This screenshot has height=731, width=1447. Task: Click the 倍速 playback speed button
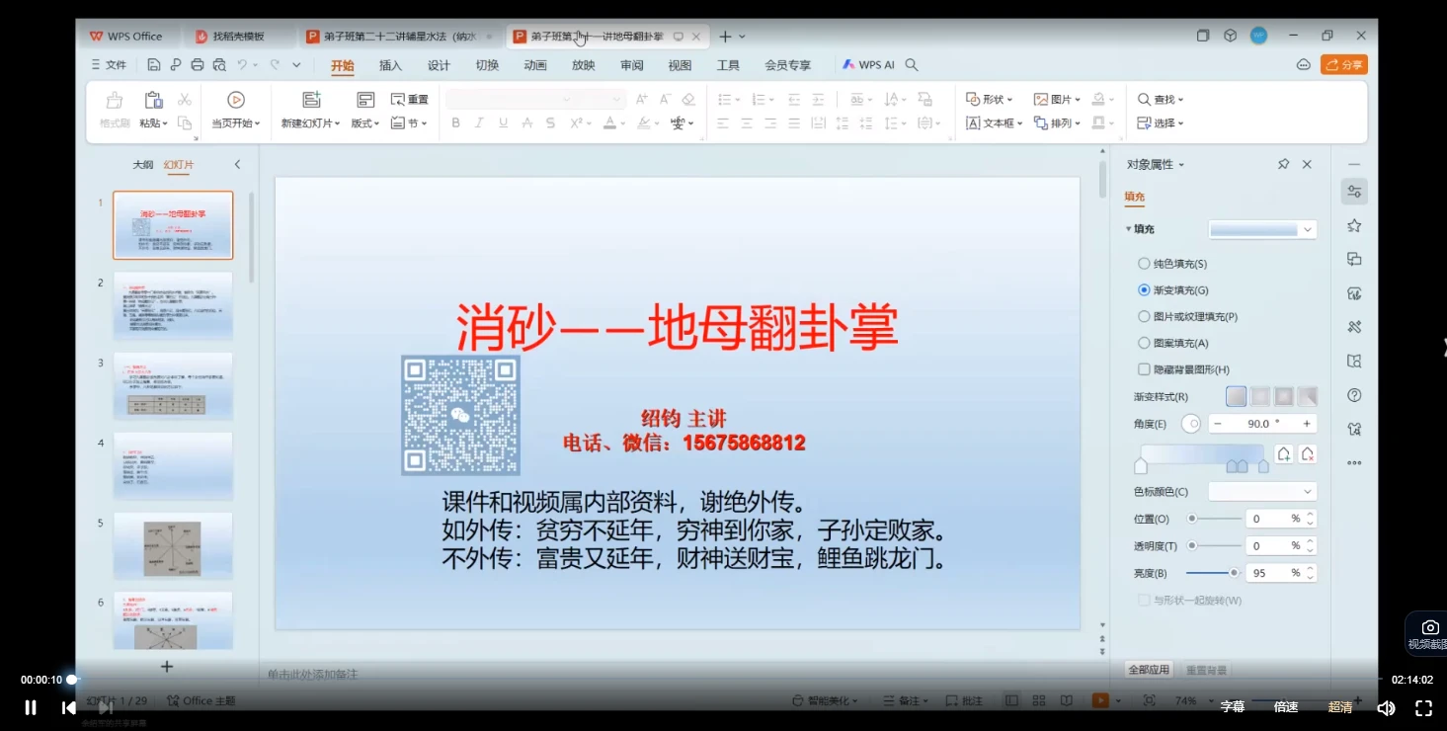point(1286,707)
